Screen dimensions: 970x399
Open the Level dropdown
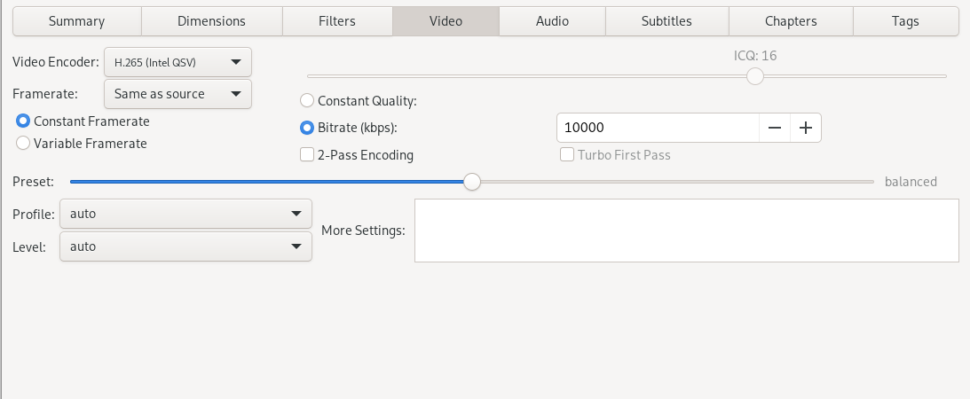(185, 246)
